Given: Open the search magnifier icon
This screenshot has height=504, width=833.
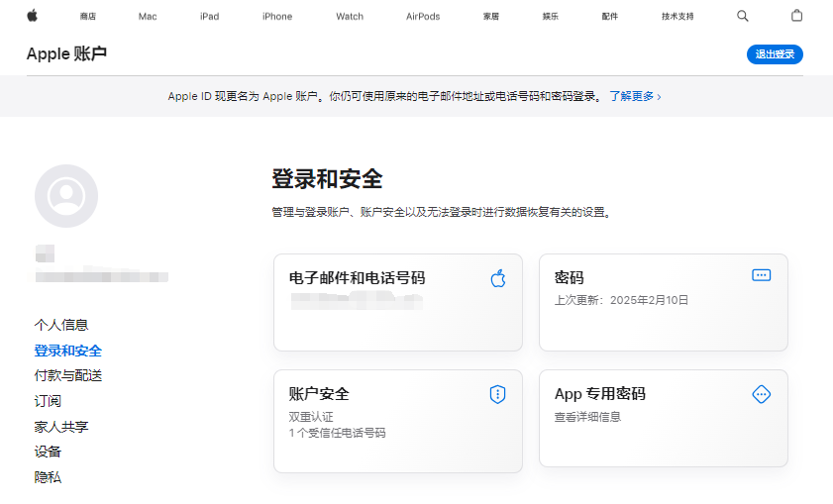Looking at the screenshot, I should click(x=743, y=16).
